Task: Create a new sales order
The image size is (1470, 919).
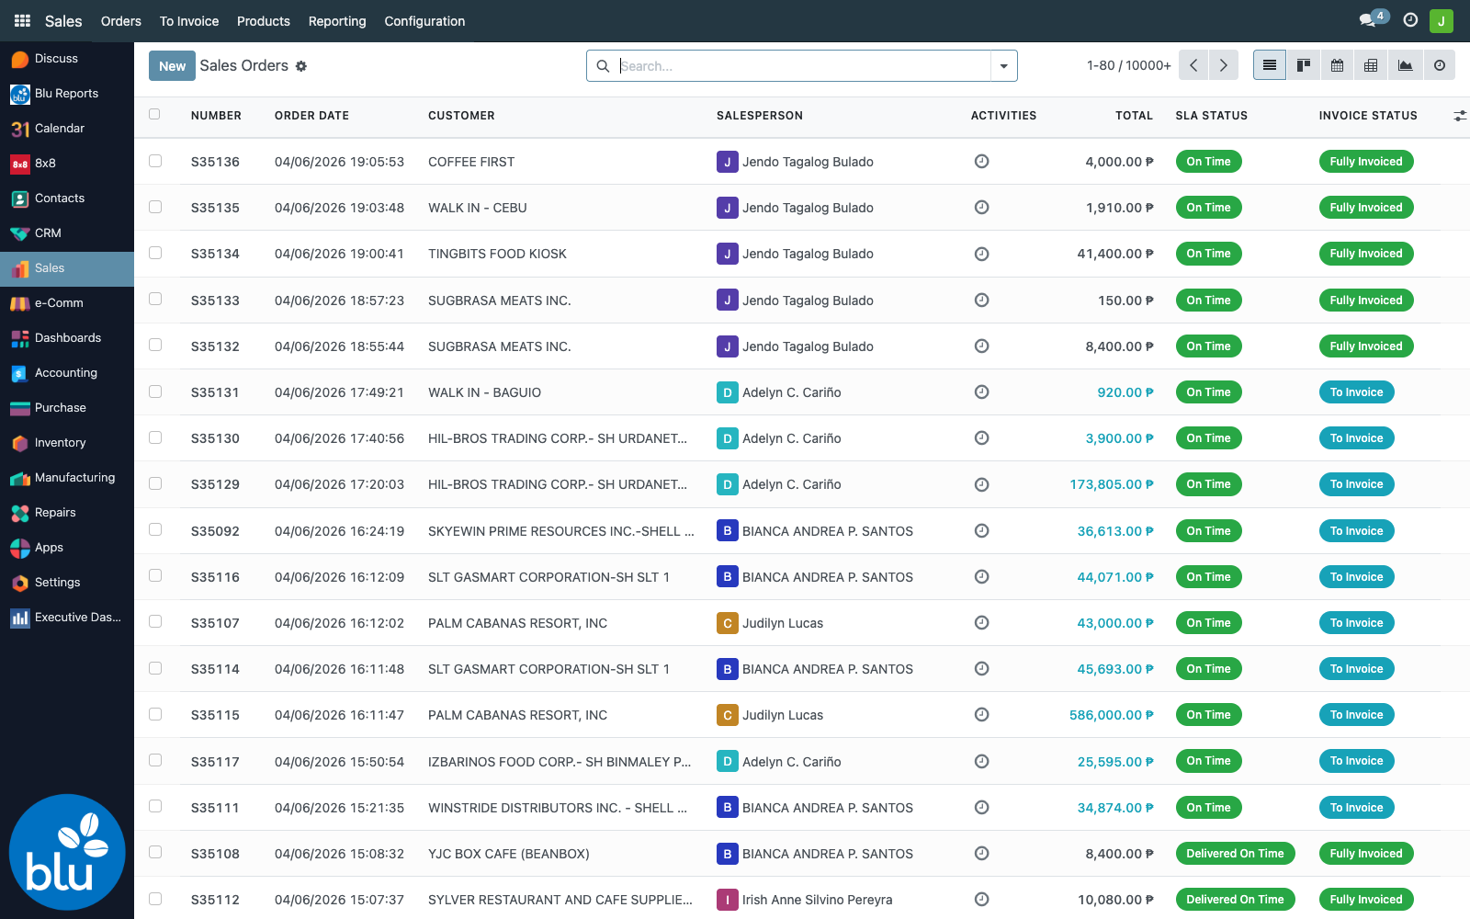Action: click(172, 66)
